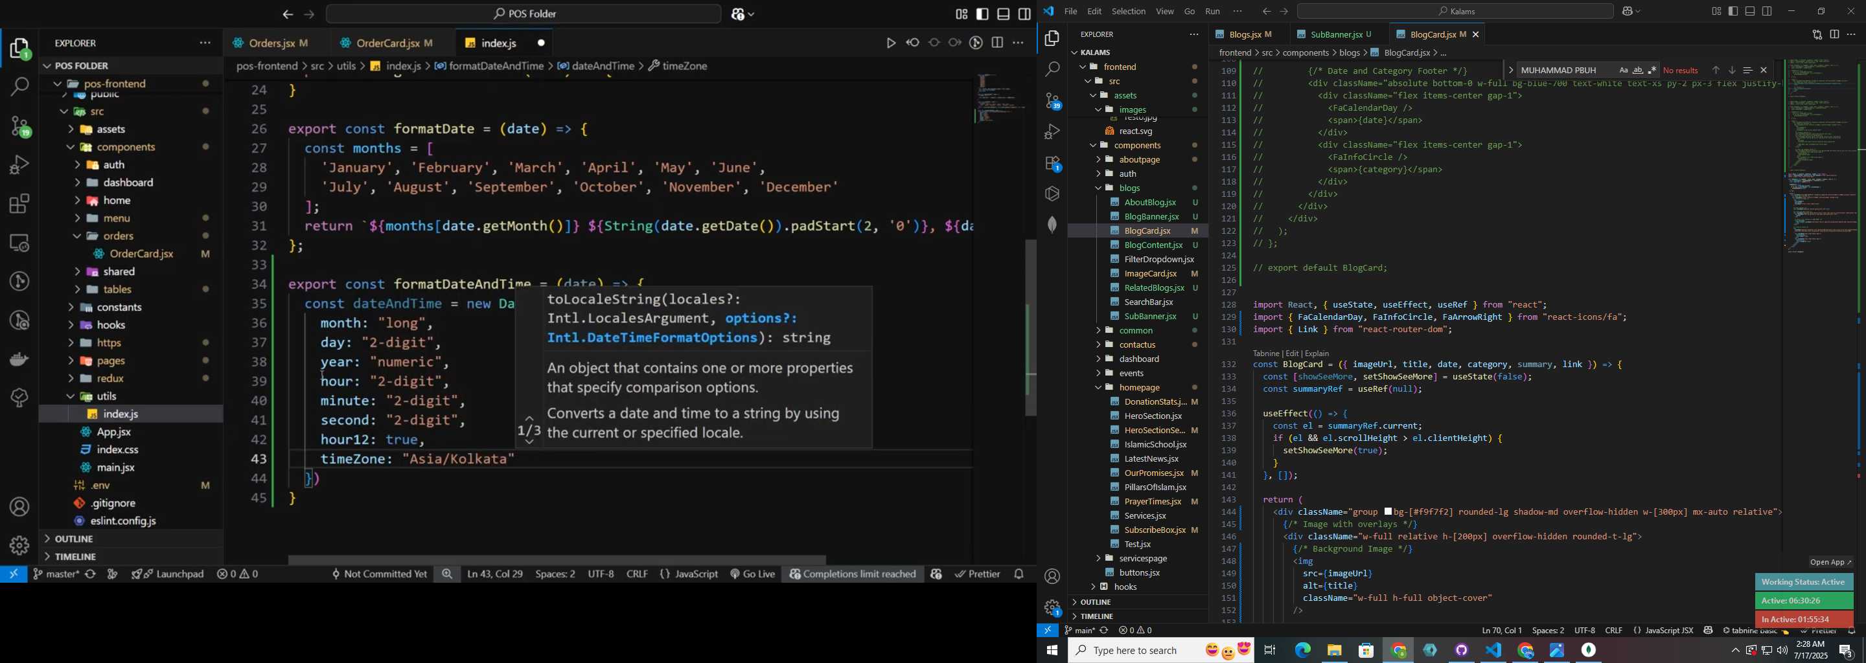Go to previous match in Kalams find widget
The height and width of the screenshot is (663, 1866).
(x=1715, y=70)
